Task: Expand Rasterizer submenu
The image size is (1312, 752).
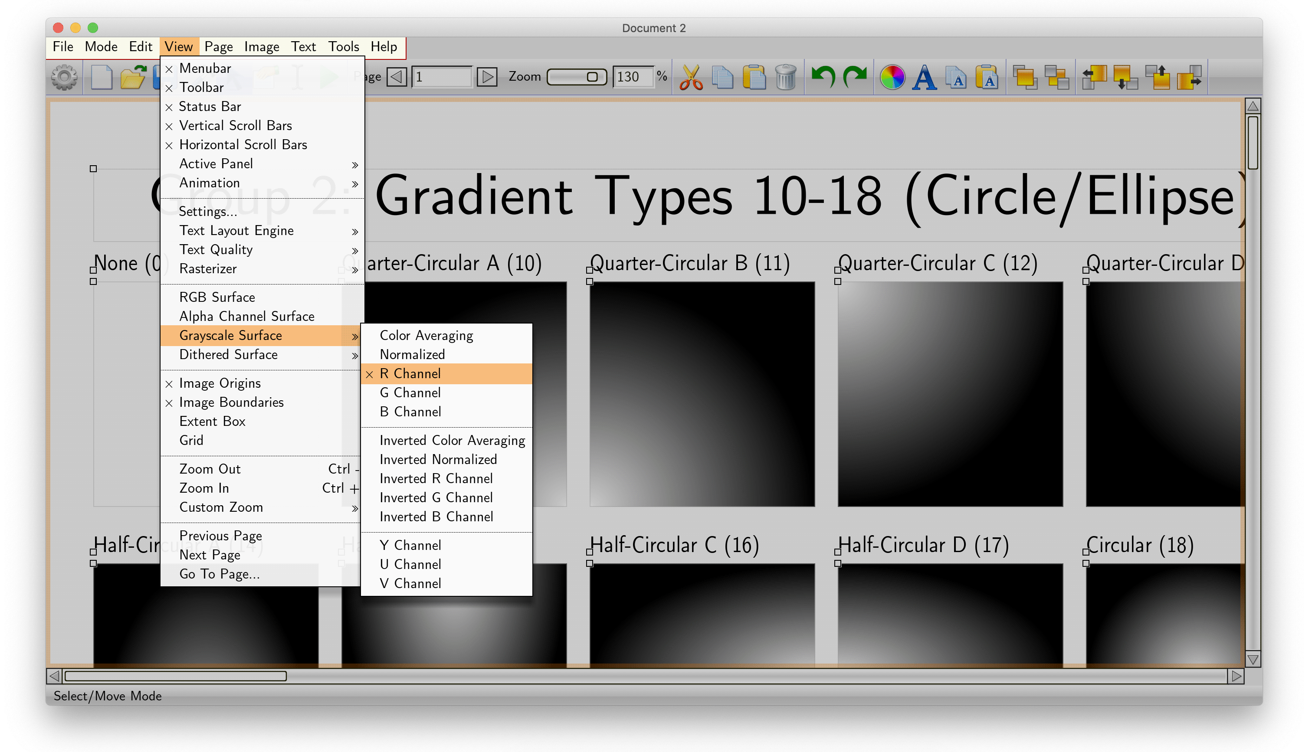Action: click(262, 268)
